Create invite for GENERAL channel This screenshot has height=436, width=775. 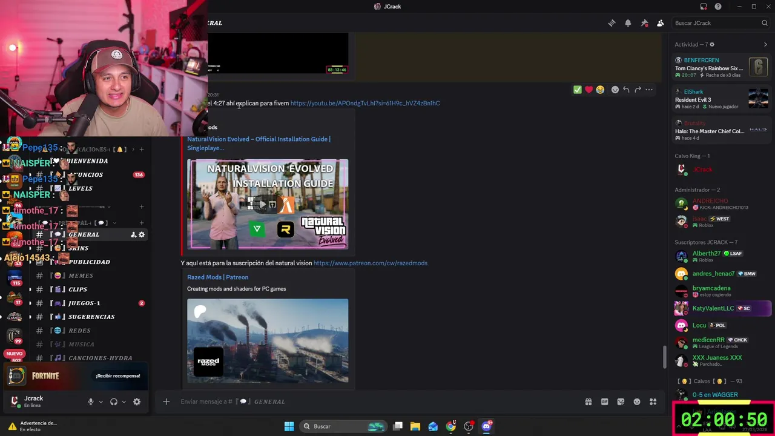tap(133, 234)
